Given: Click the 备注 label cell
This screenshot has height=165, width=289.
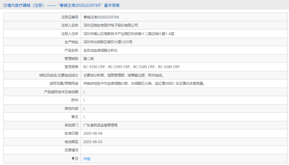Looking at the screenshot, I should [x=42, y=117].
